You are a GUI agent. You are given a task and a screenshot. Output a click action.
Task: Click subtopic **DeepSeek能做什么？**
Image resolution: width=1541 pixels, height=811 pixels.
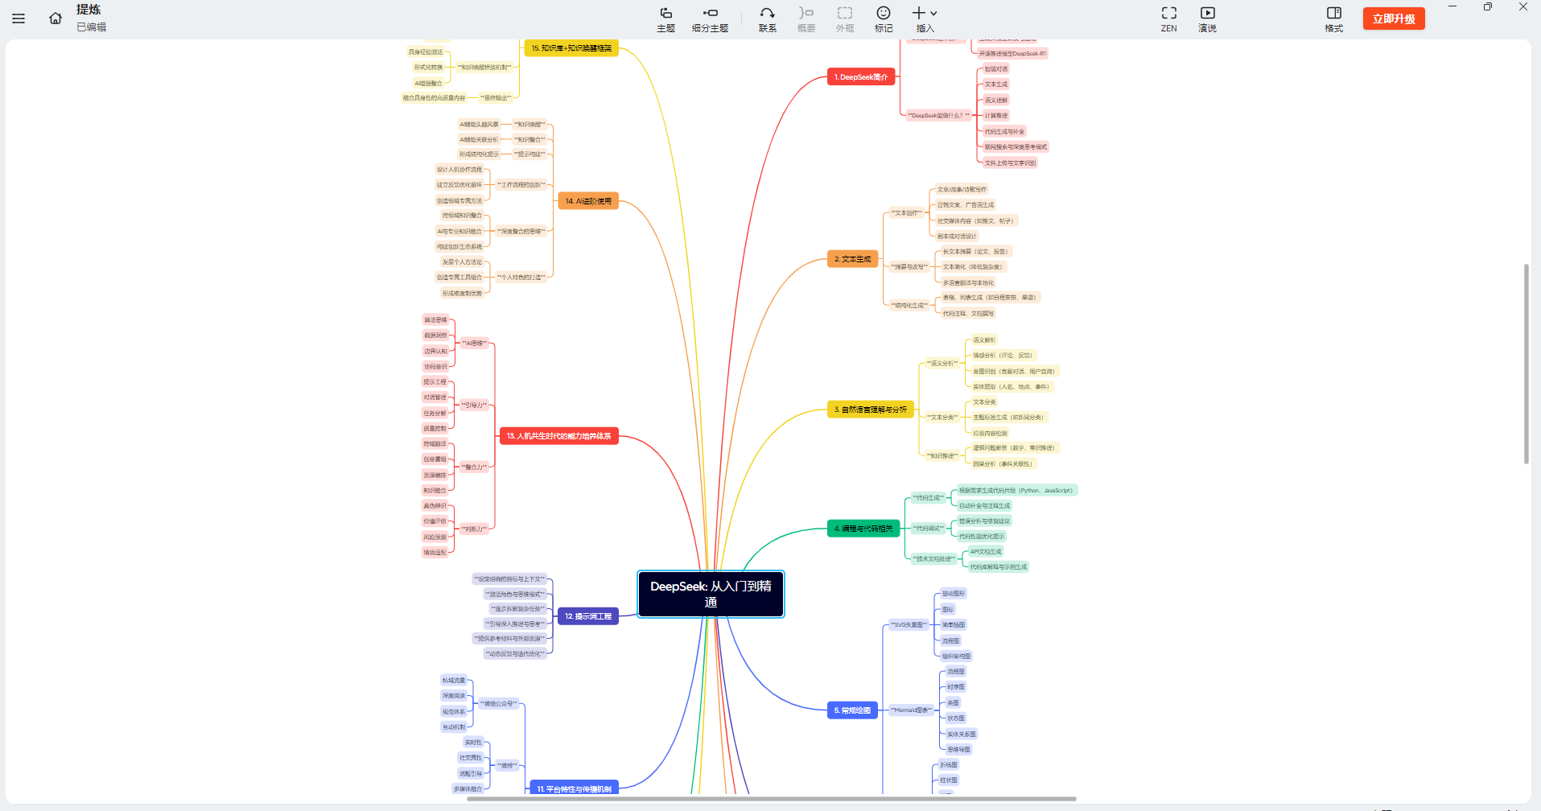click(x=939, y=116)
